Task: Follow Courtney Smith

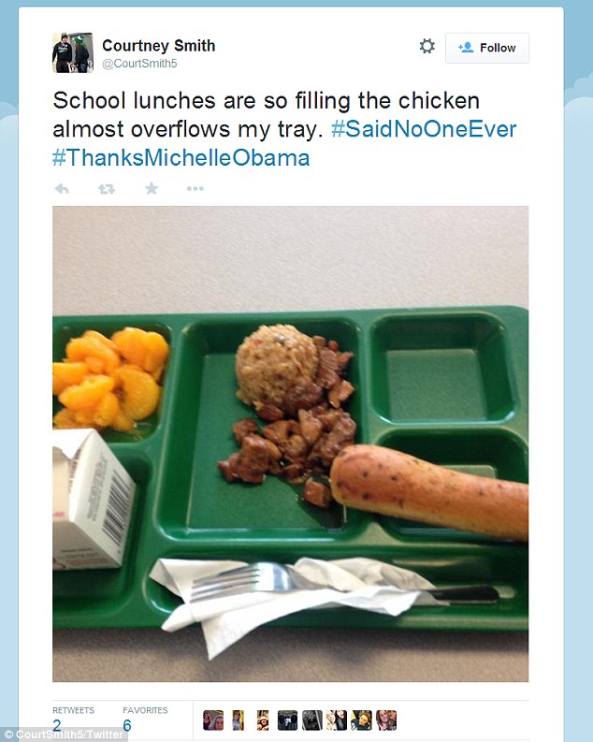Action: [x=487, y=48]
